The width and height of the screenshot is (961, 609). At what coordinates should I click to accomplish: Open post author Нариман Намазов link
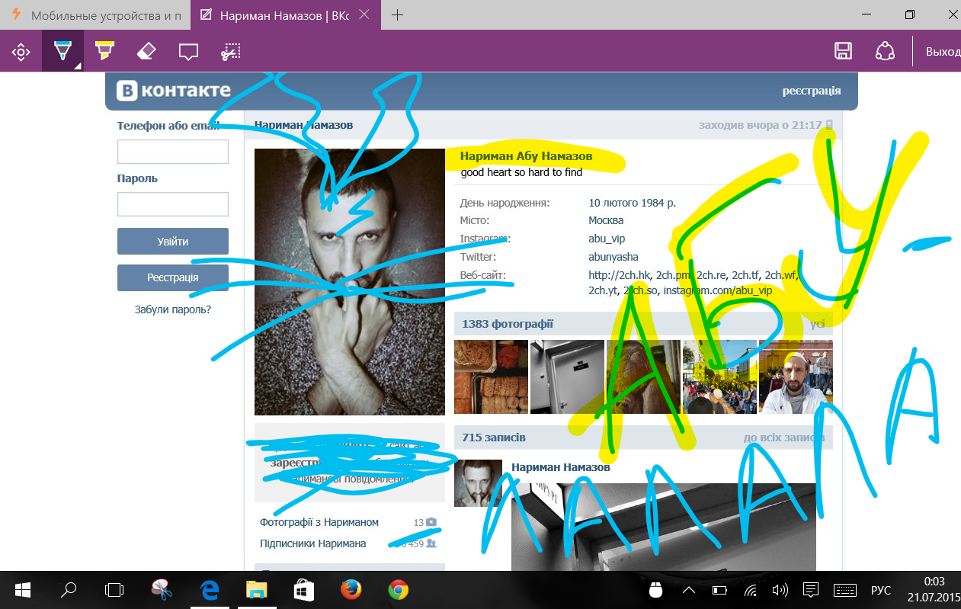[561, 467]
